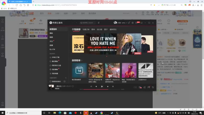
Task: Open the 游戏 dropdown on Douyu
Action: [x=74, y=14]
